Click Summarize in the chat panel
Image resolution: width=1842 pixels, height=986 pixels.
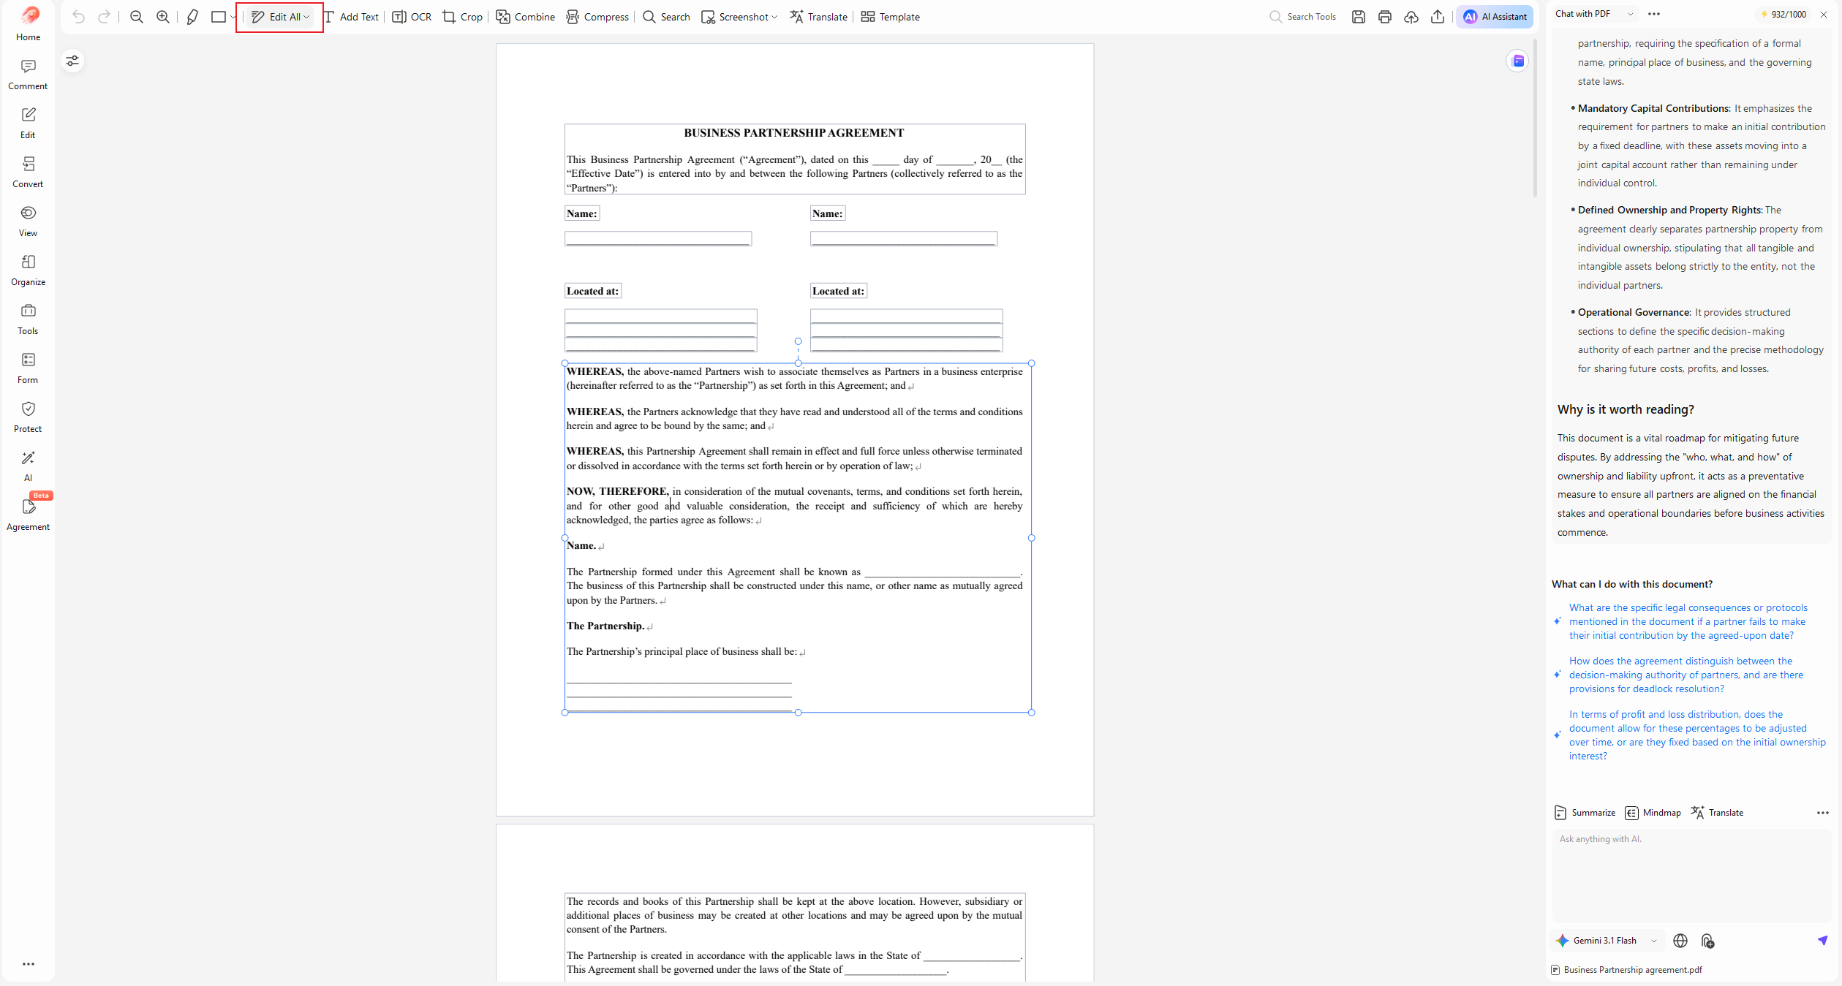1585,813
